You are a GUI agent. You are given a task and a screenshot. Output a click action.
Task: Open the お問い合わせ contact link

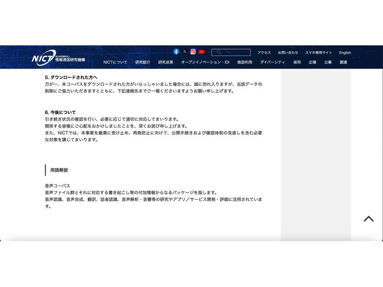(288, 52)
